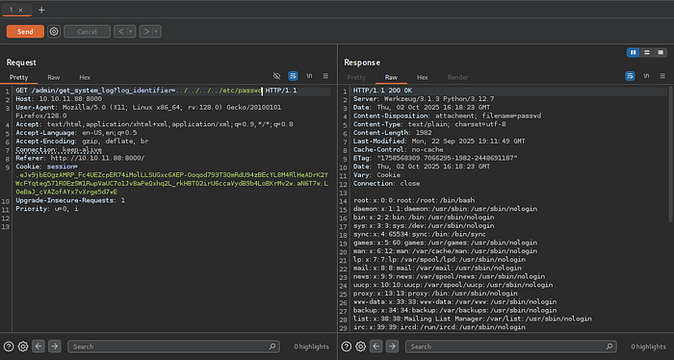
Task: Click the ETag header line
Action: 435,158
